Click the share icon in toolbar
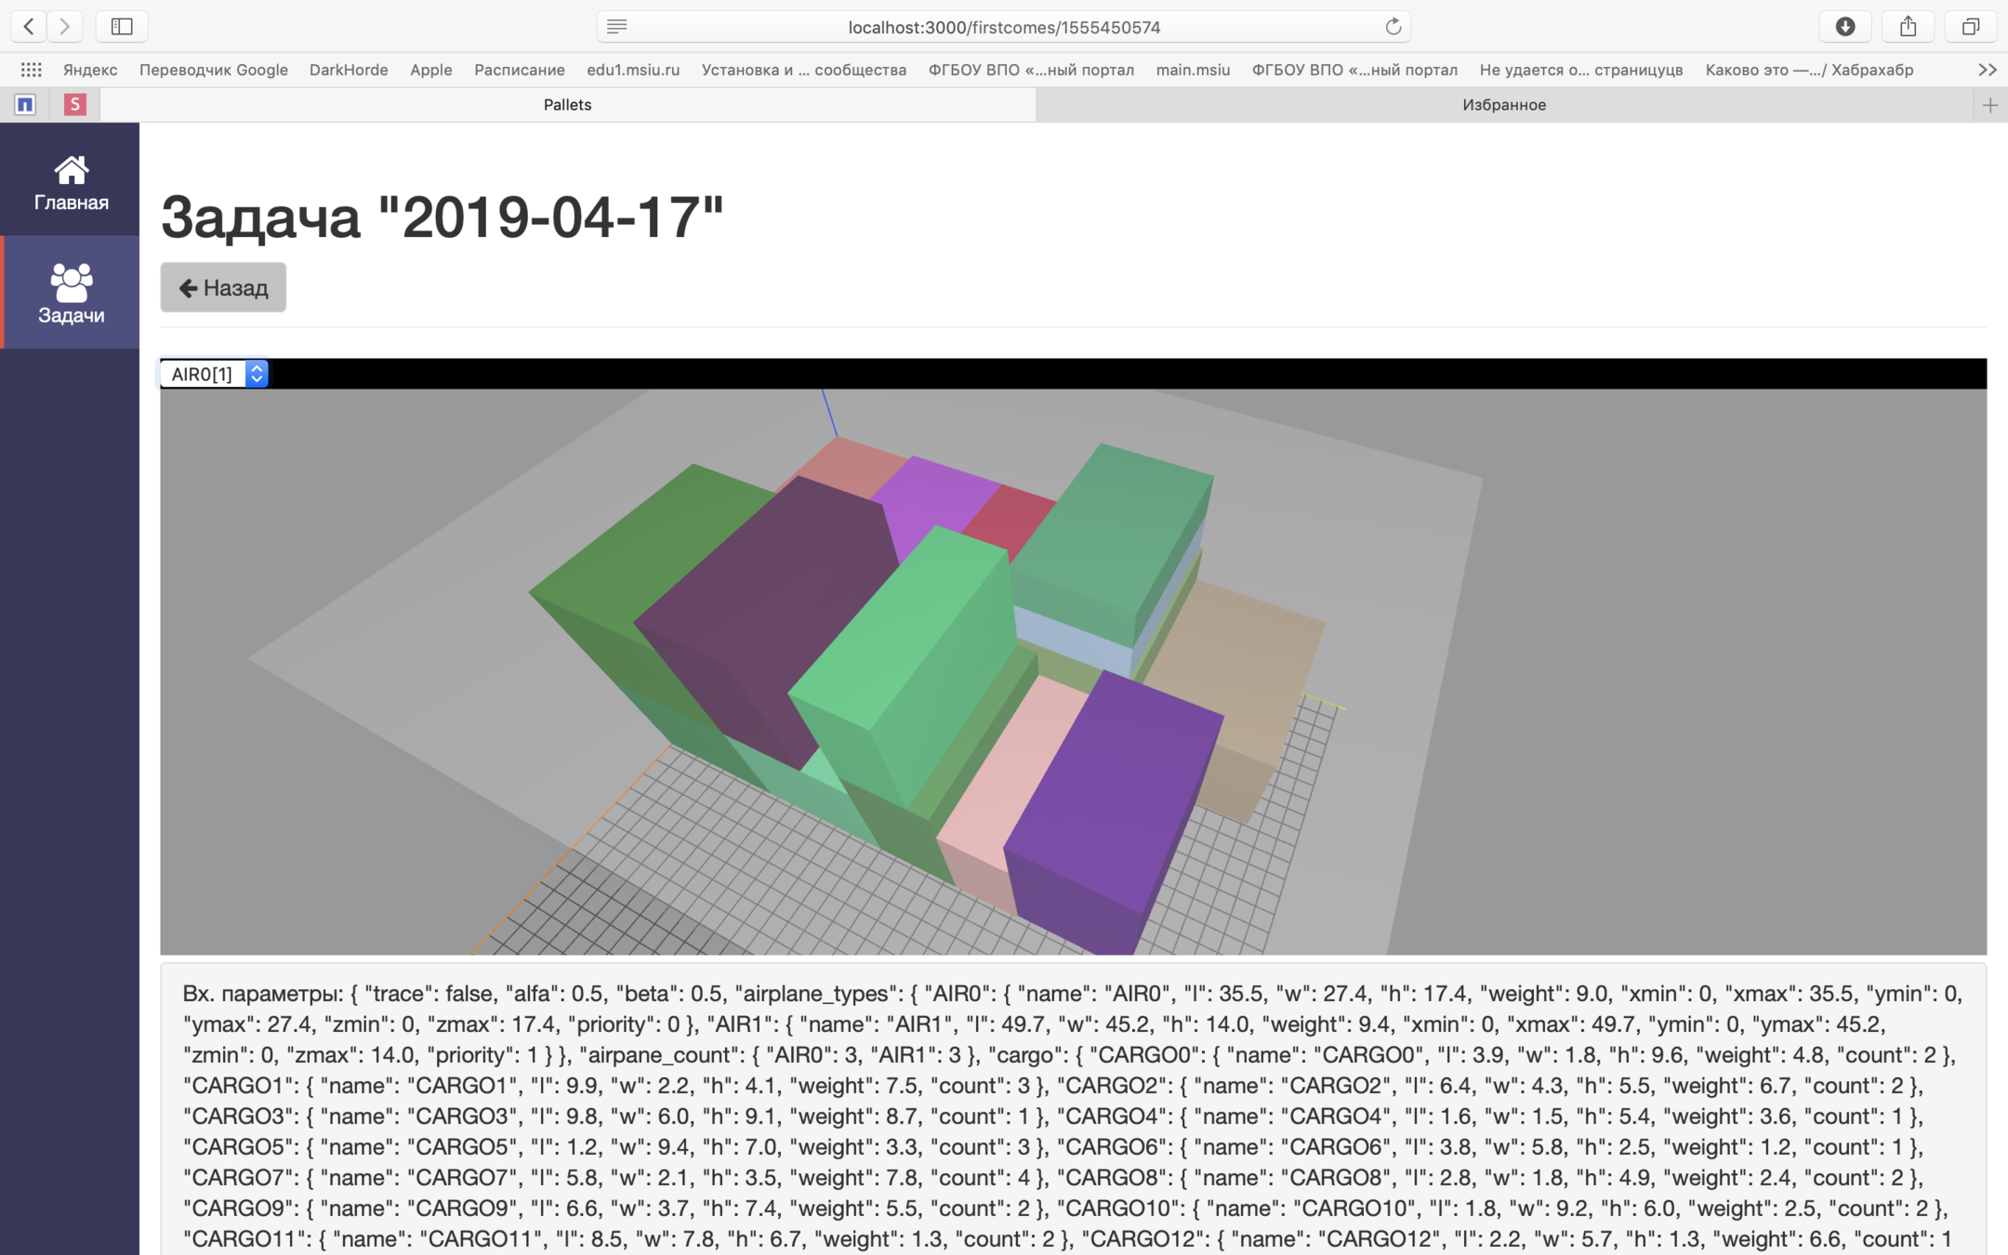The width and height of the screenshot is (2008, 1255). coord(1908,26)
